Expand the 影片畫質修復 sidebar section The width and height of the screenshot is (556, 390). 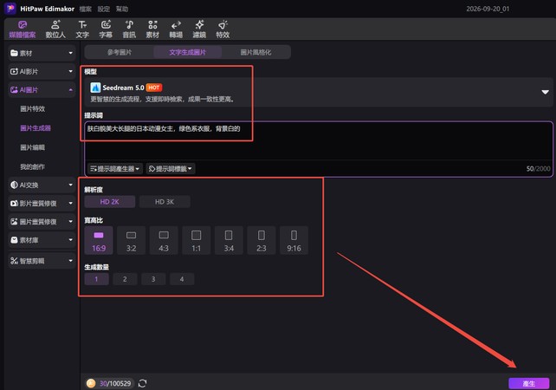tap(42, 204)
